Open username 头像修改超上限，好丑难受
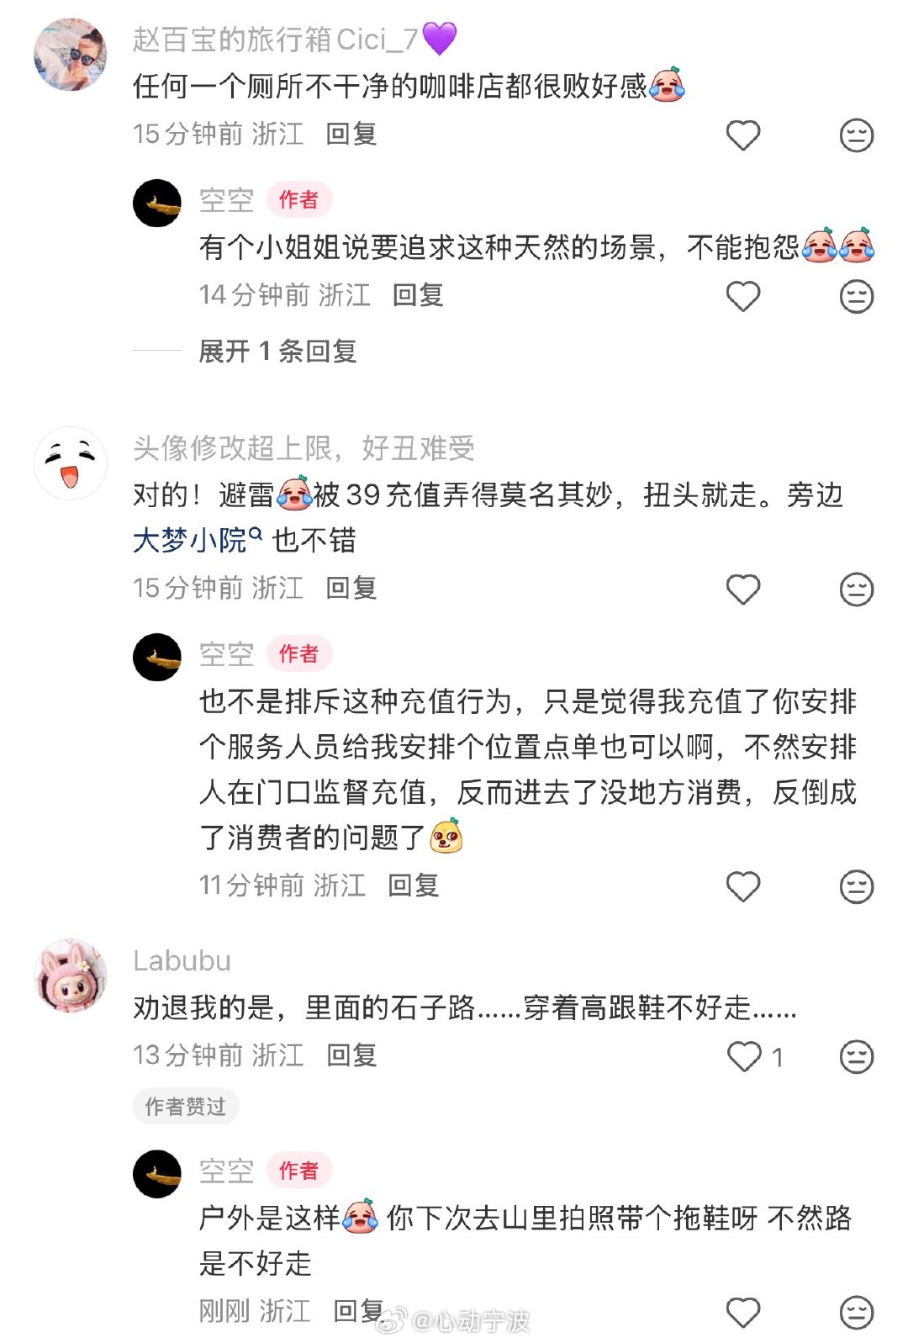Viewport: 908px width, 1343px height. [x=304, y=448]
